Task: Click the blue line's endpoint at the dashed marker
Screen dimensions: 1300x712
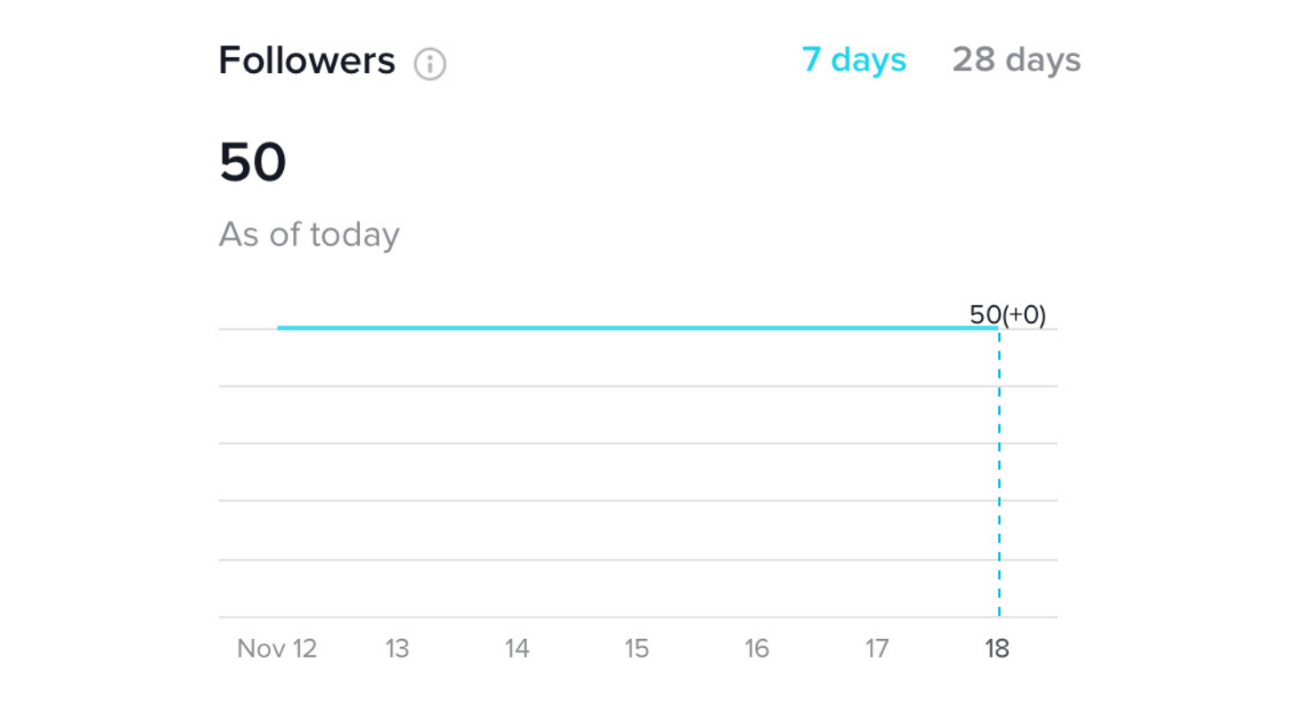Action: (998, 328)
